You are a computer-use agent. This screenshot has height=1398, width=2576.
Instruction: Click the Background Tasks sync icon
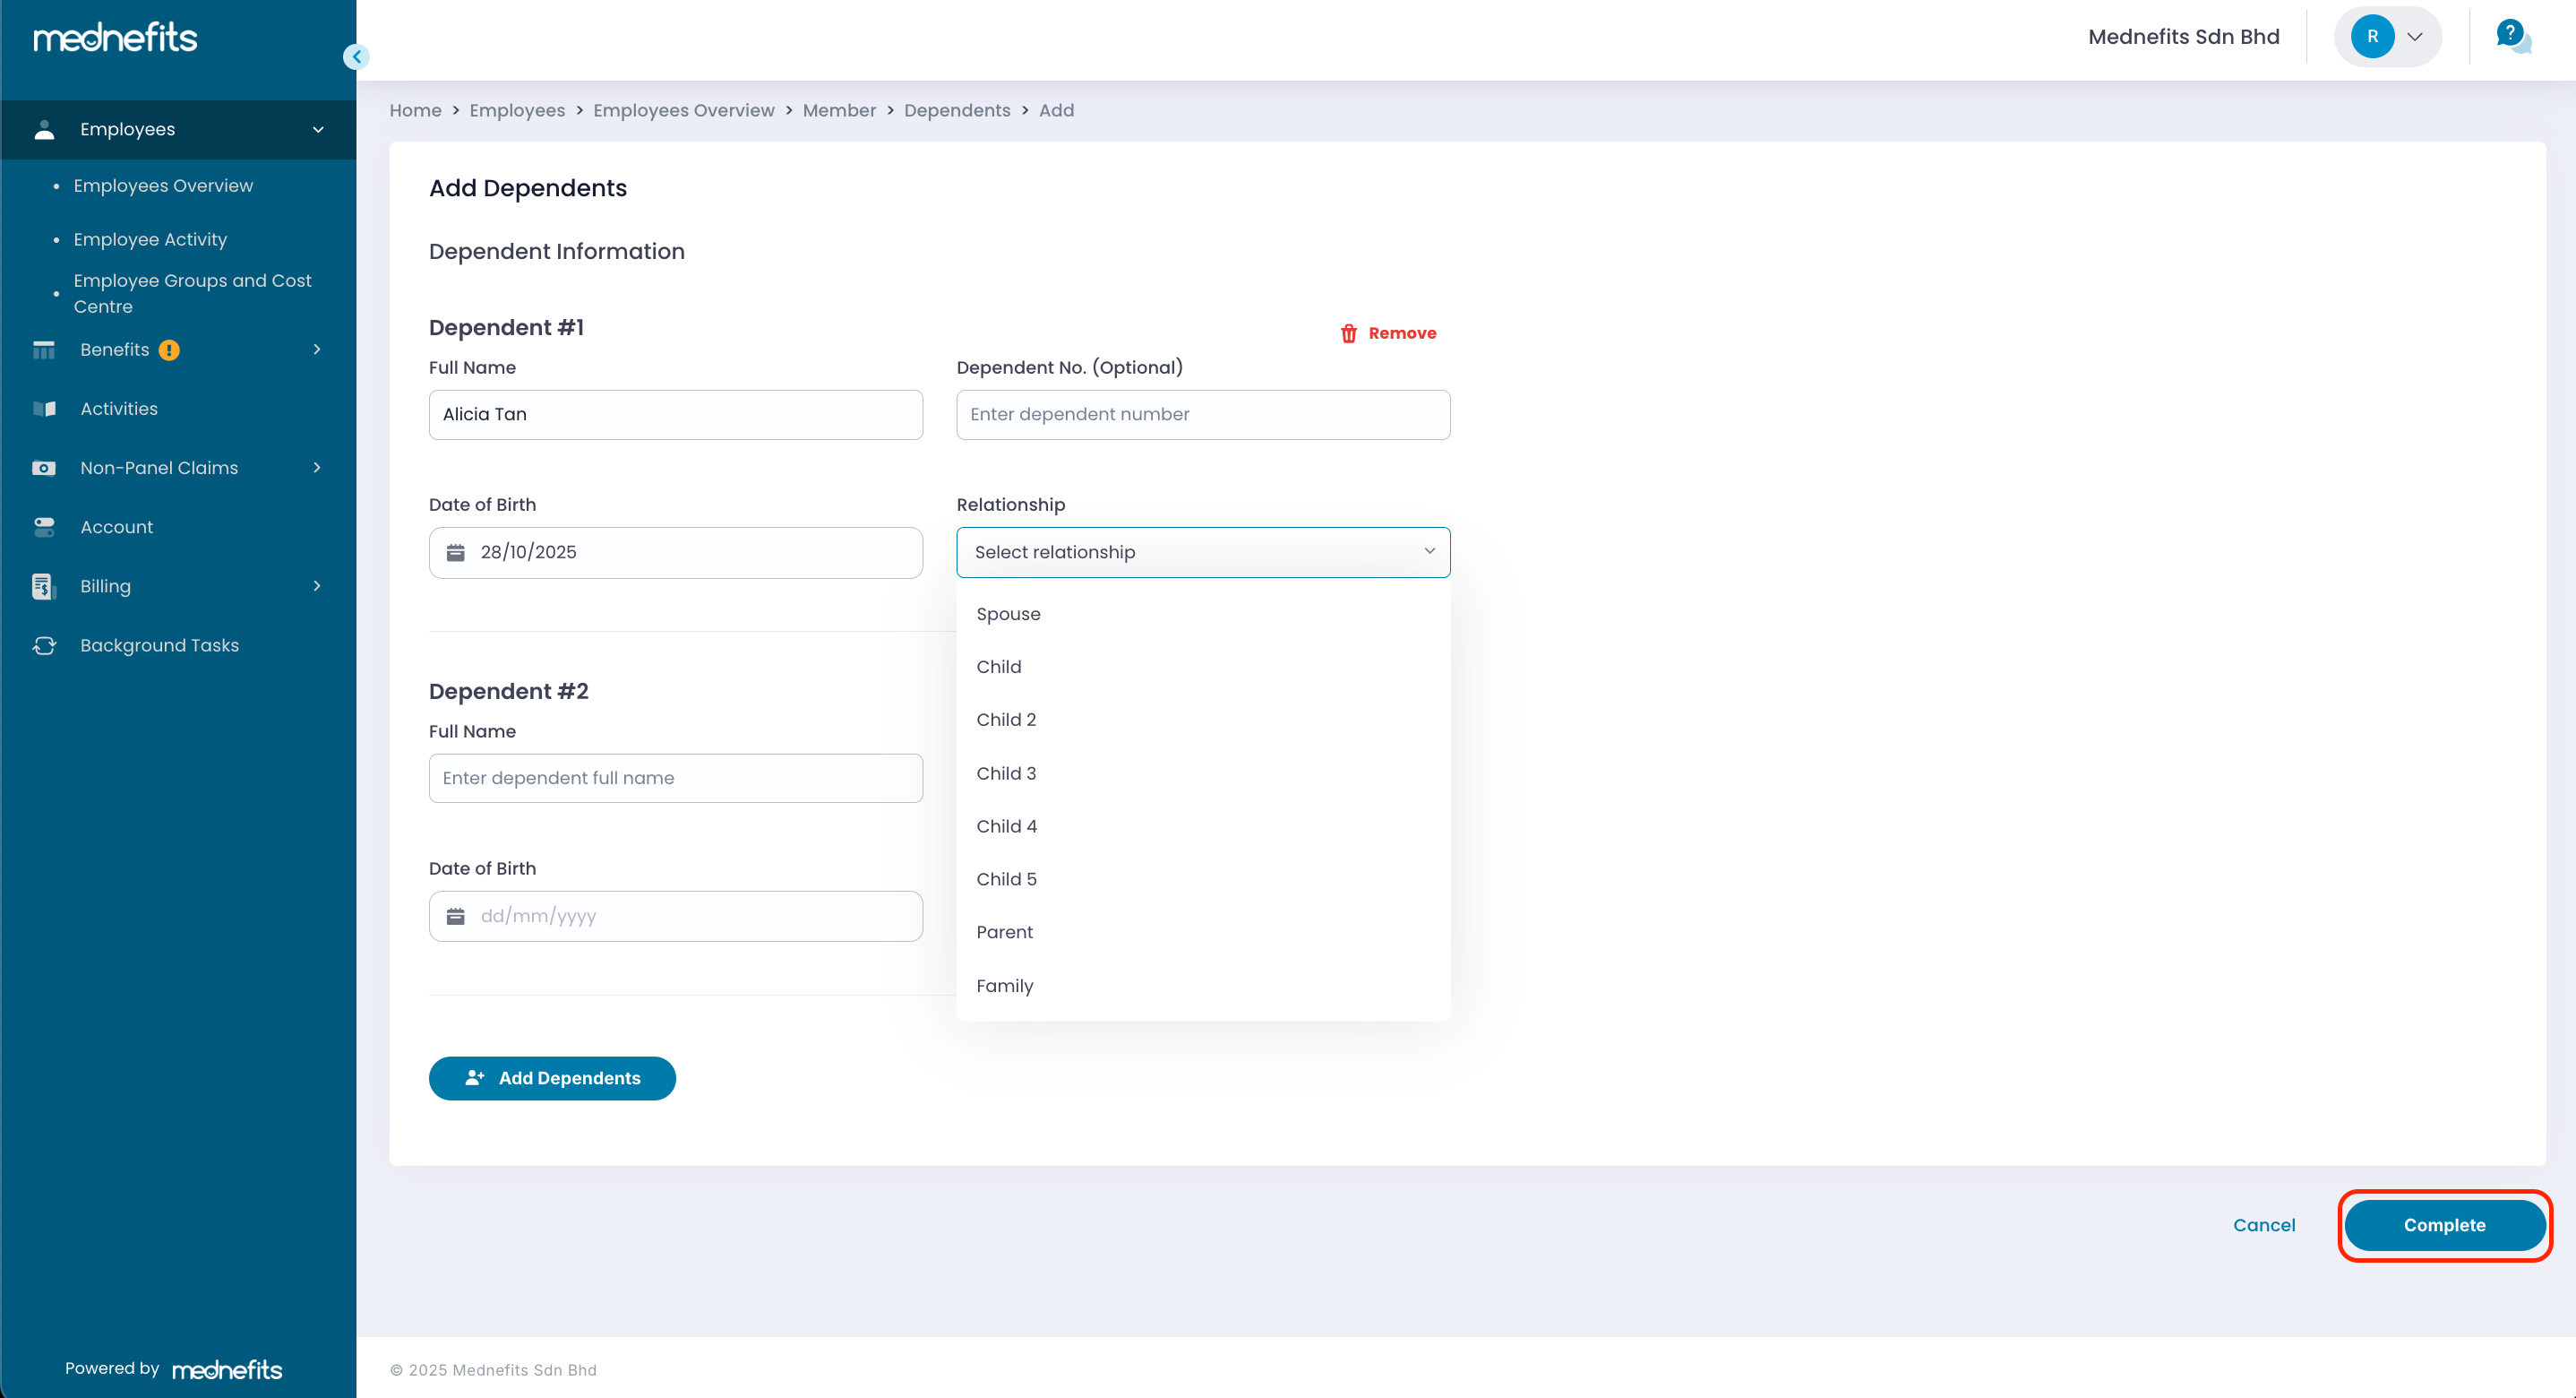click(44, 645)
